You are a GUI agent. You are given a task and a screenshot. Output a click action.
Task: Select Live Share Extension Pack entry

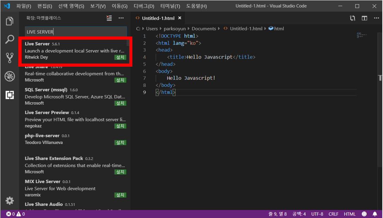[75, 165]
